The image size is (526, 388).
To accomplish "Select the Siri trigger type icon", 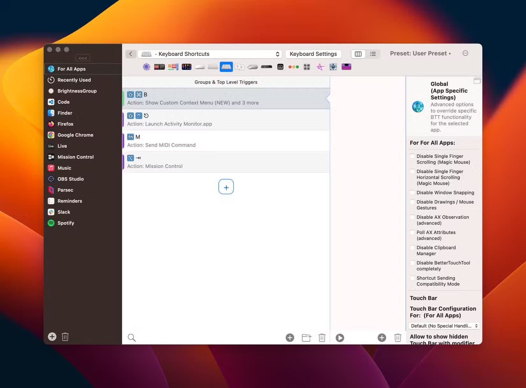I will coord(146,67).
